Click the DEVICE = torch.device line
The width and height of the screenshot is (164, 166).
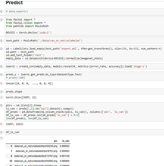click(x=29, y=33)
